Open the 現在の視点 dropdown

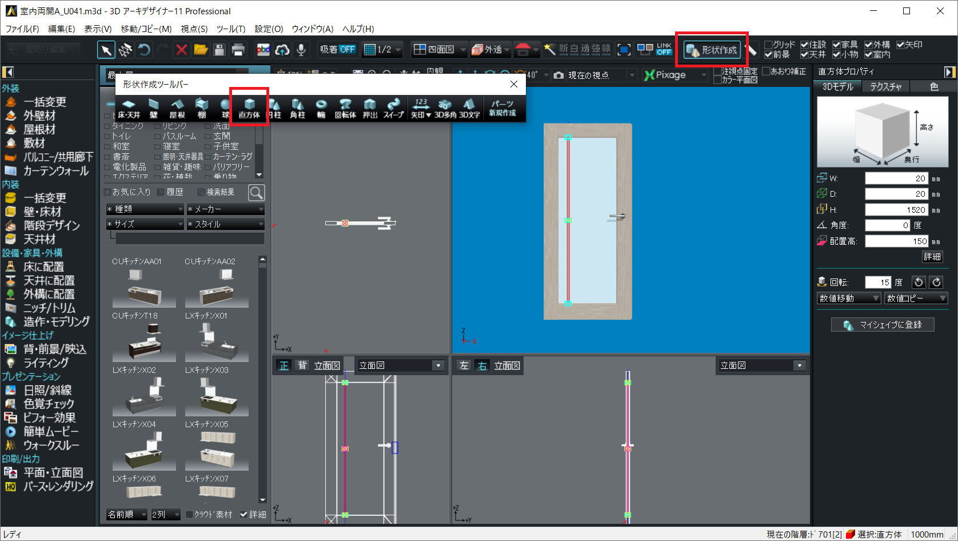coord(632,75)
